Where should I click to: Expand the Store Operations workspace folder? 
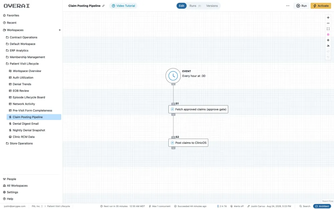19,143
